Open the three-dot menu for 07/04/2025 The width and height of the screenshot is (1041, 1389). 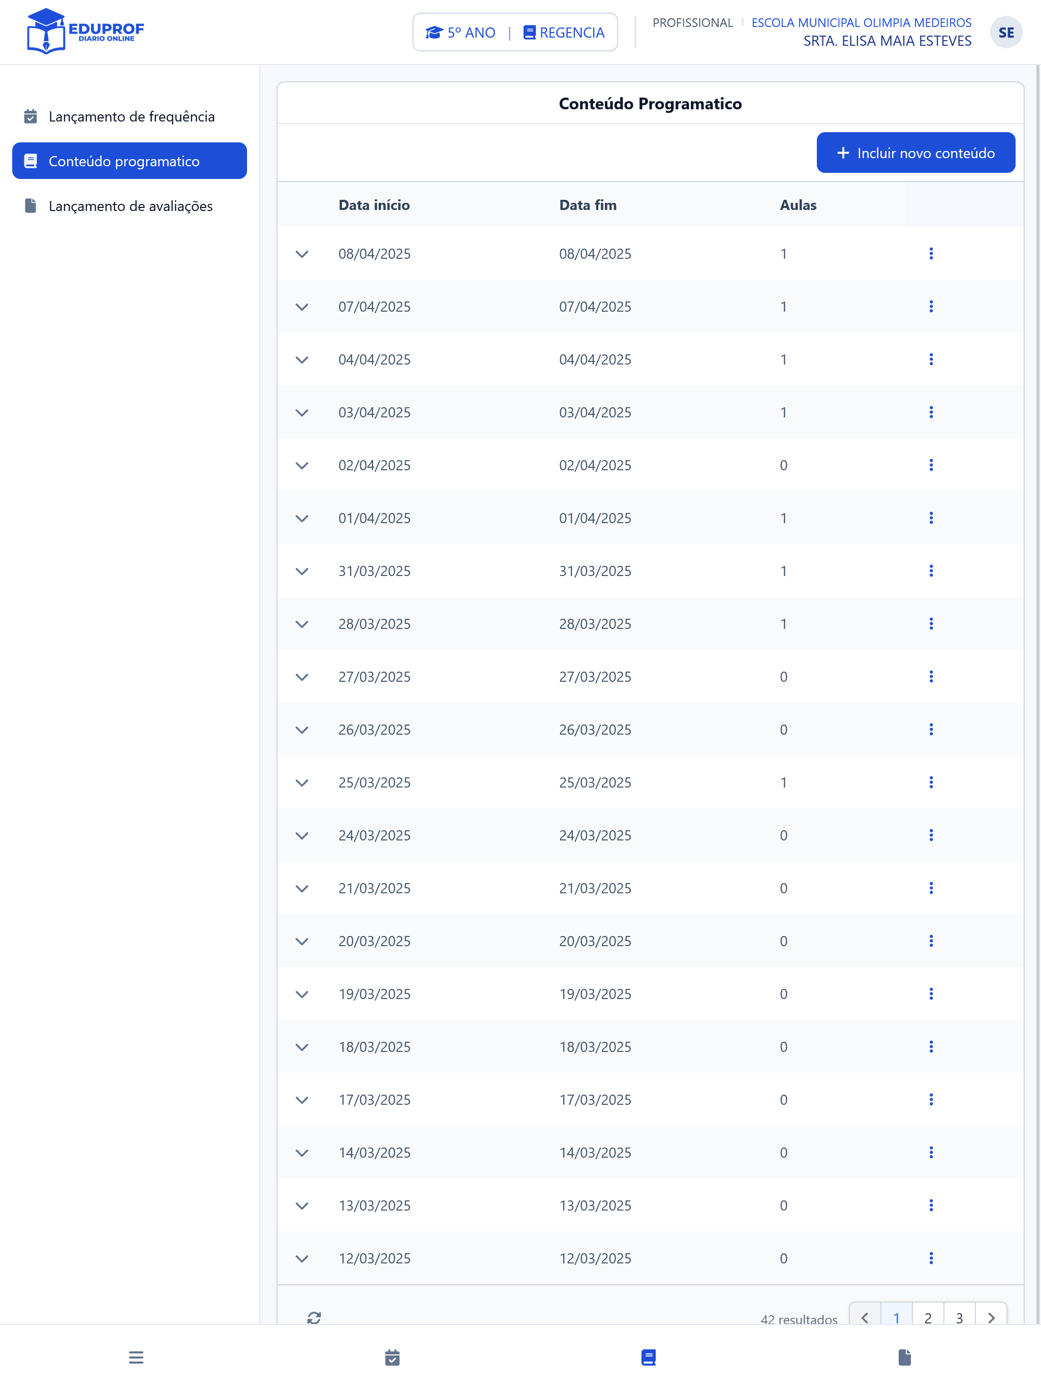click(931, 307)
